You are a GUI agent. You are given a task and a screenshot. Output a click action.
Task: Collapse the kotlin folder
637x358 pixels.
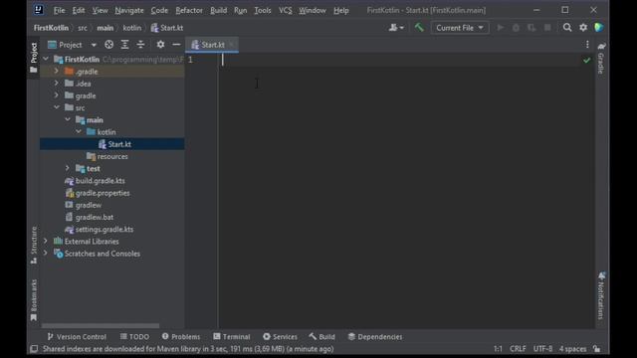coord(79,132)
